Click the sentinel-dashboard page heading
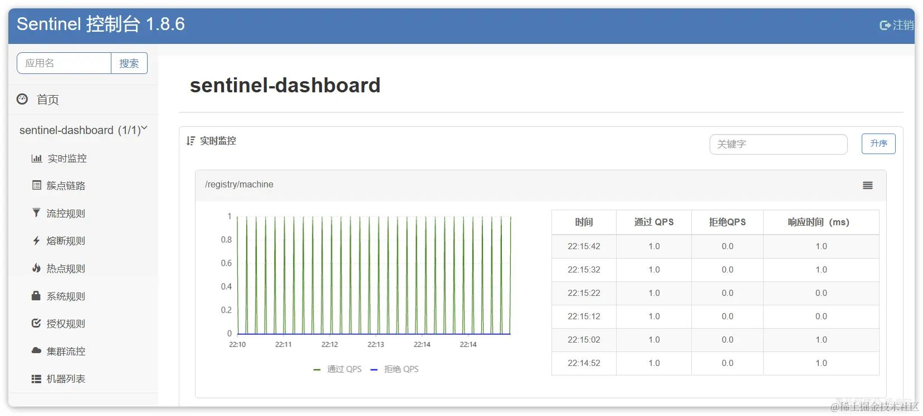This screenshot has width=923, height=416. 285,85
